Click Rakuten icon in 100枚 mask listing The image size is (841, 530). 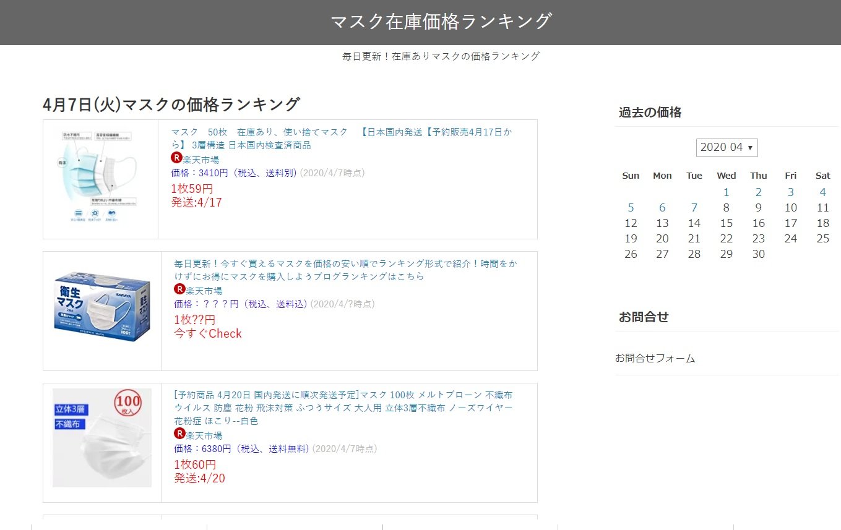point(179,434)
